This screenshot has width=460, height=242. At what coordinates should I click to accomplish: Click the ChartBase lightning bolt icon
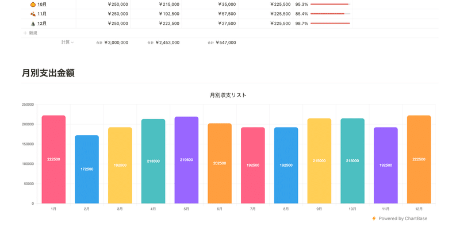[x=374, y=218]
